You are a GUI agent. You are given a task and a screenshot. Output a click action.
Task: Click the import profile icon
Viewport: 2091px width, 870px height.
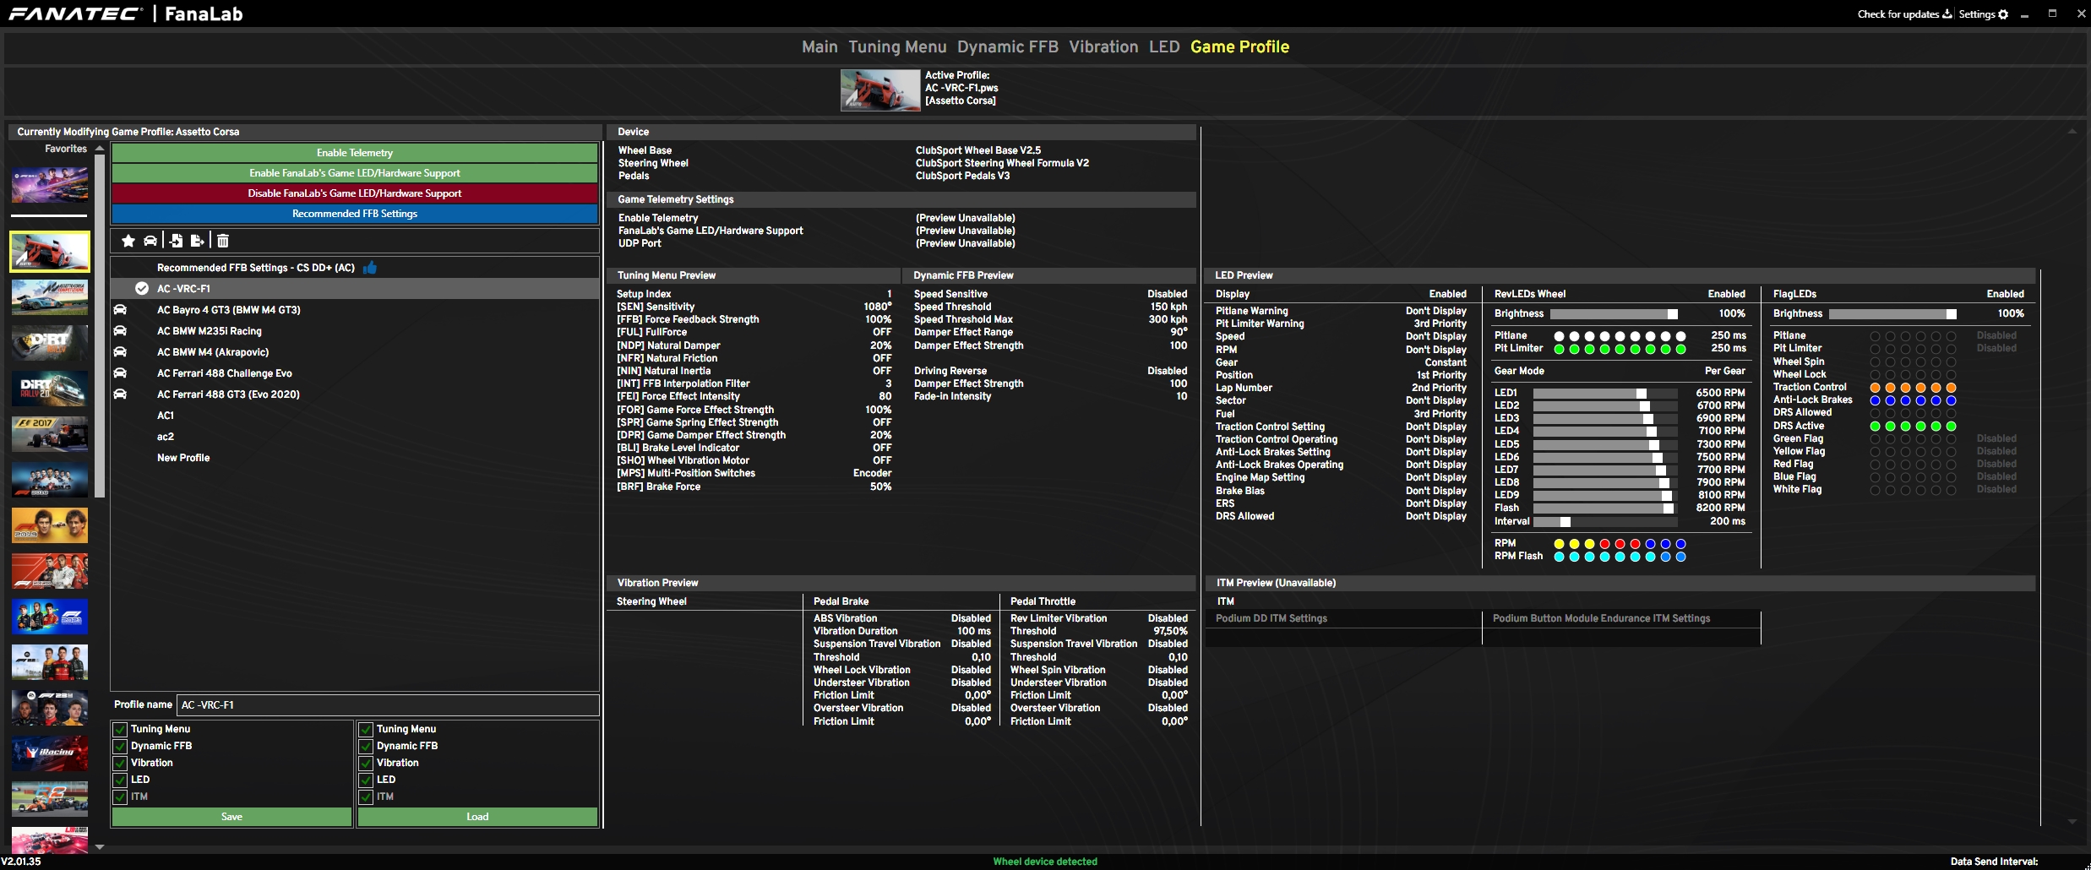pos(176,241)
